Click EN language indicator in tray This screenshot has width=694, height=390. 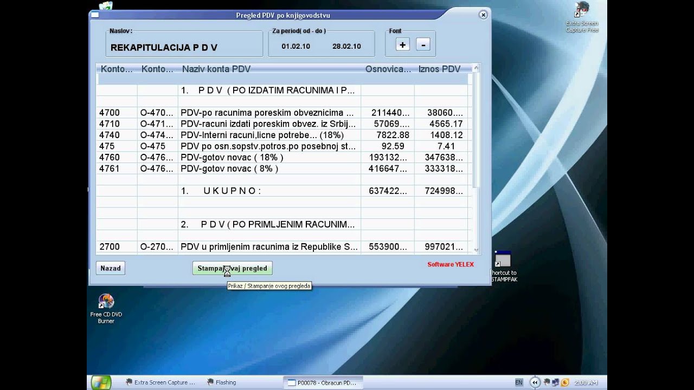pos(519,382)
